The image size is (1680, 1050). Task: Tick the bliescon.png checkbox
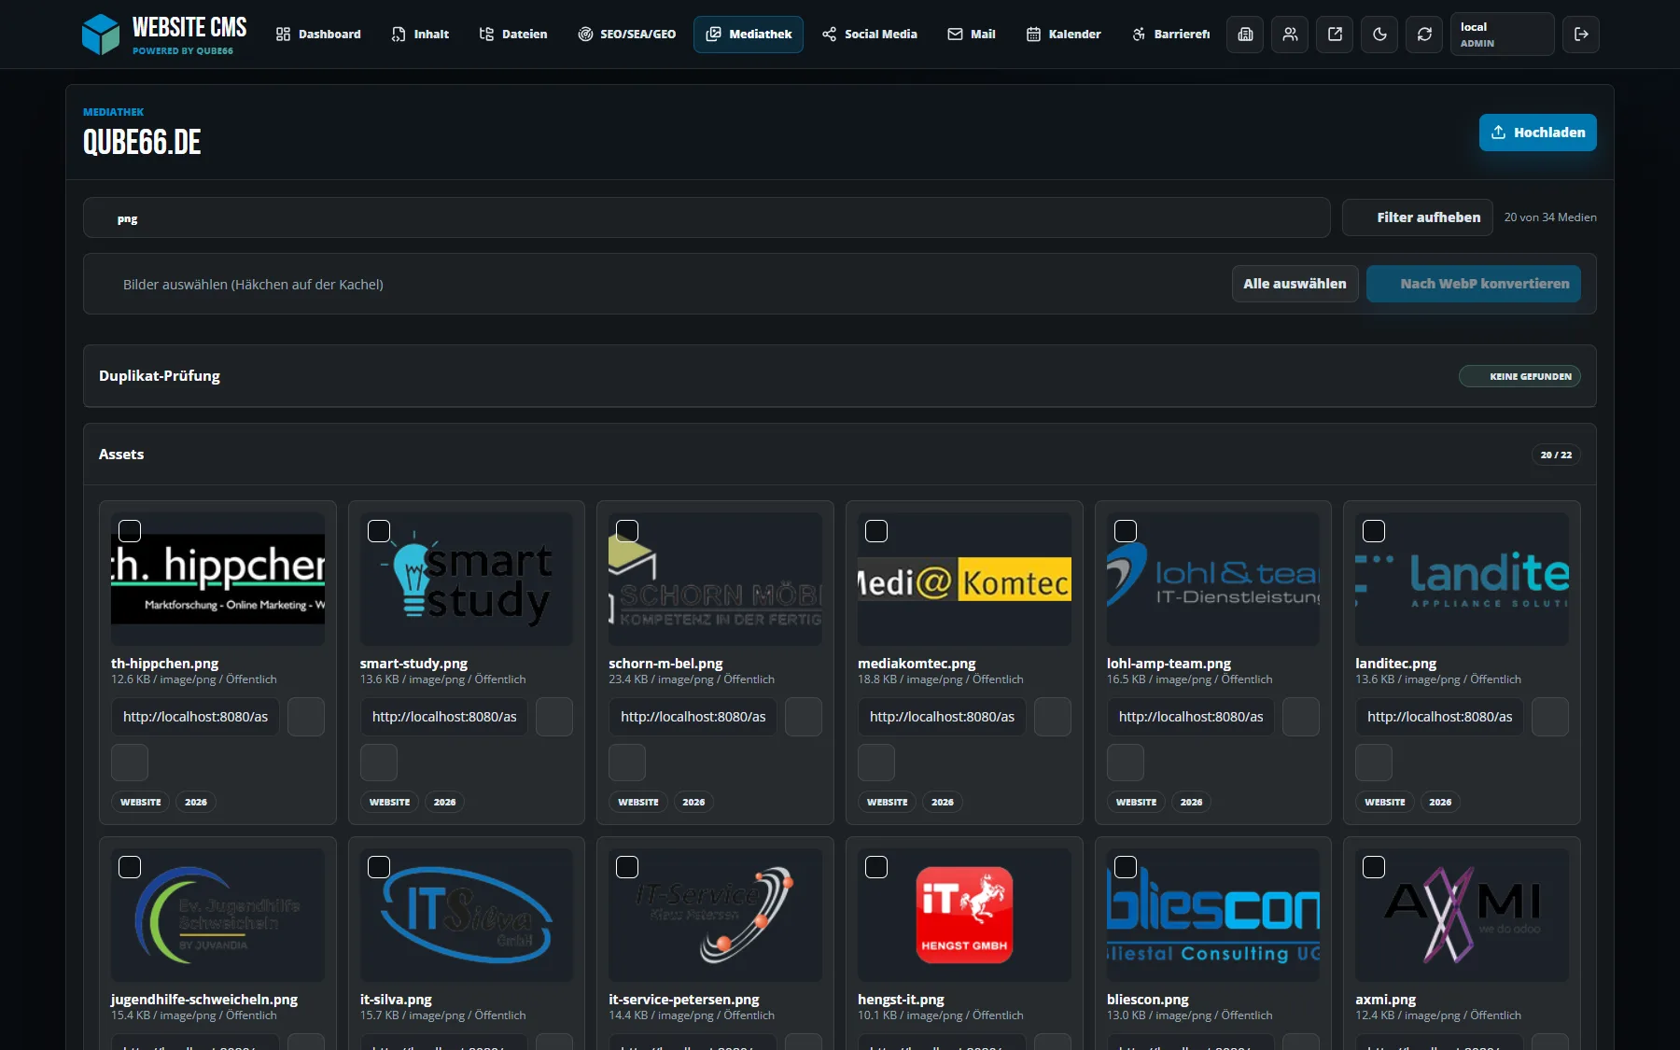(x=1126, y=867)
